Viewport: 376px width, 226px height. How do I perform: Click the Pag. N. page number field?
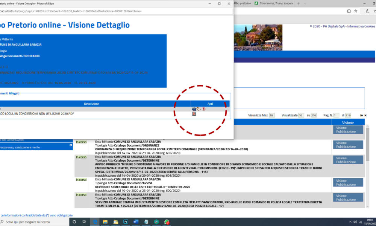click(x=336, y=115)
